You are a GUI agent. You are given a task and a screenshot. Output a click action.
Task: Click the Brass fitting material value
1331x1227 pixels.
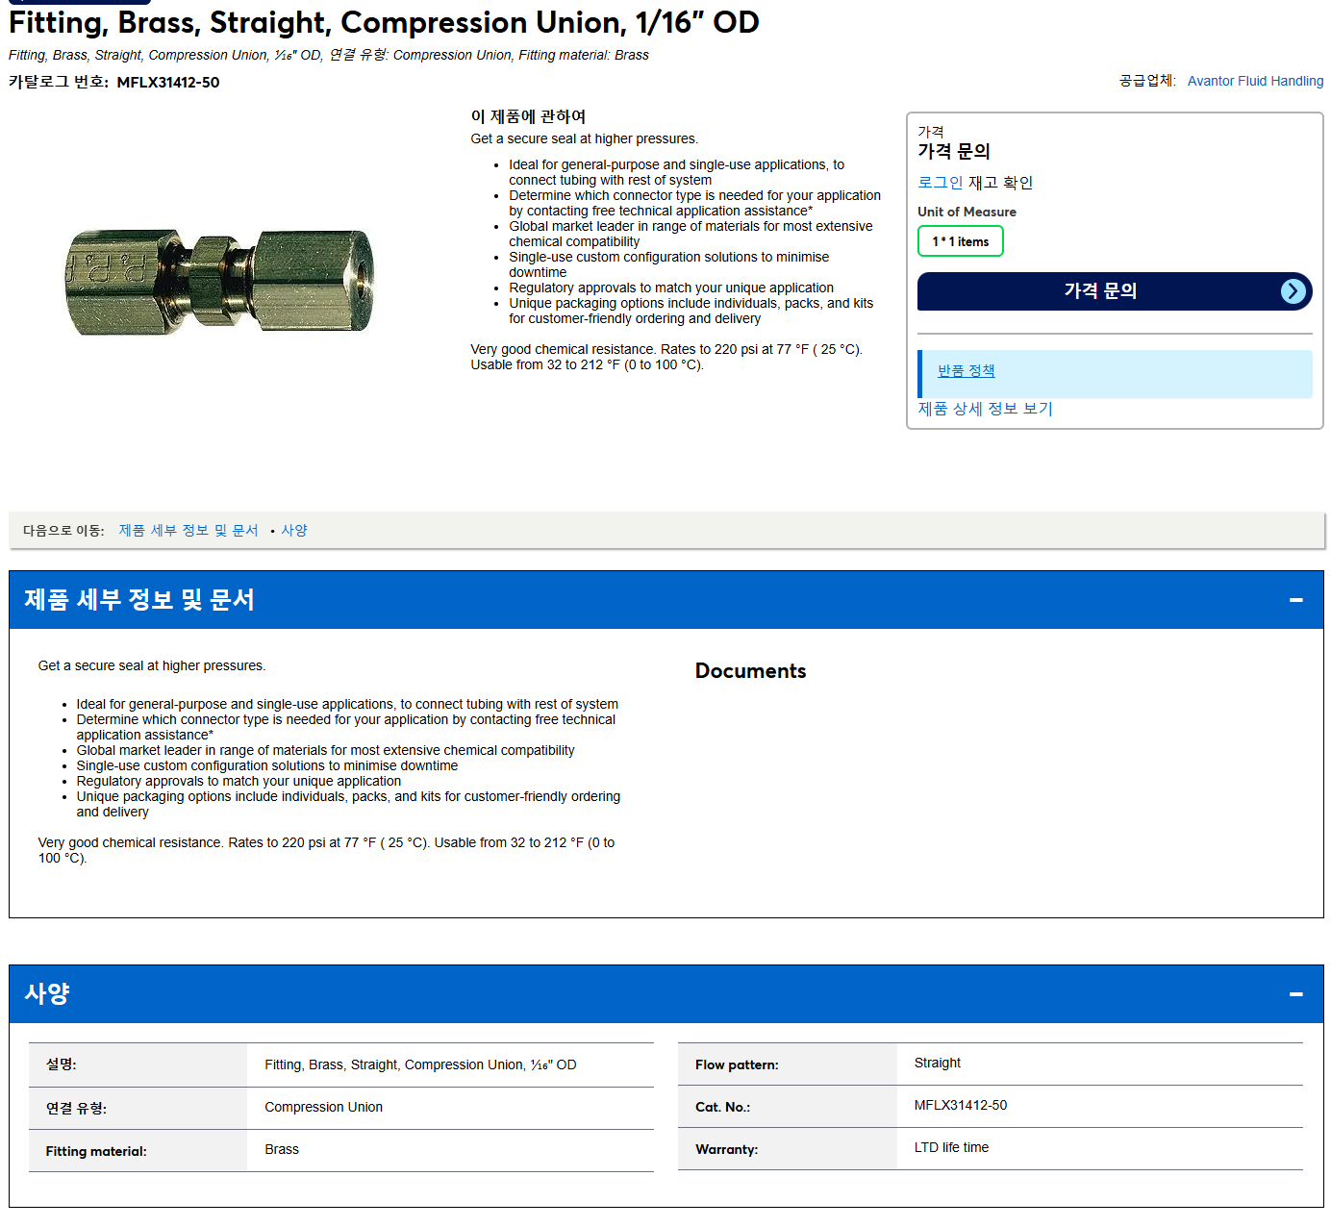pos(282,1150)
